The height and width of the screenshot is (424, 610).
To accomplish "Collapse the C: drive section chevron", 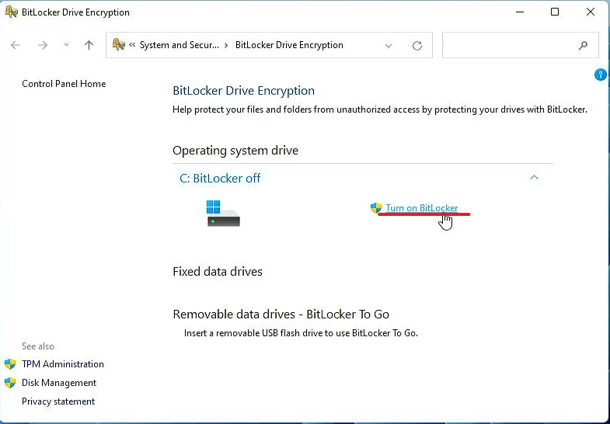I will (534, 178).
